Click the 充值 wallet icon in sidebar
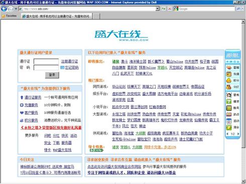The image size is (246, 184). [229, 74]
